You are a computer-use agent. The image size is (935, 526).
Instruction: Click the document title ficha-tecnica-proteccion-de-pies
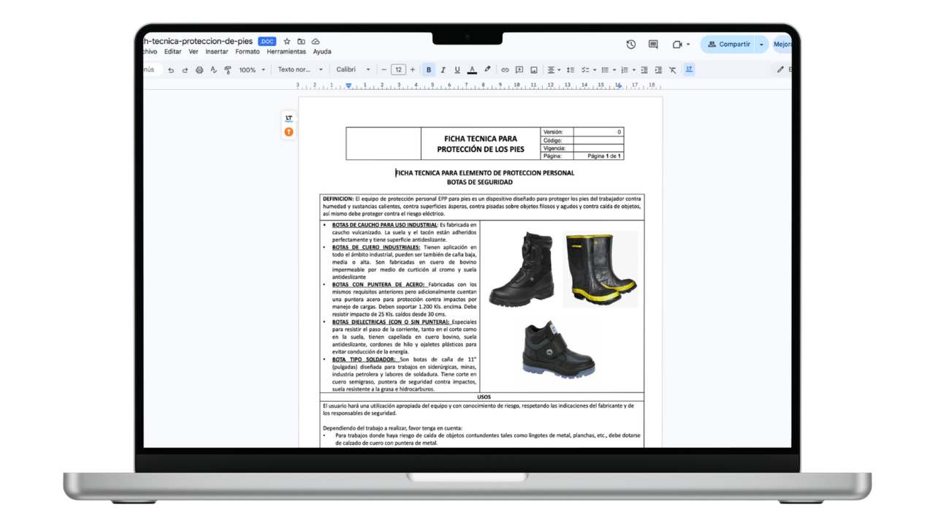pyautogui.click(x=198, y=41)
